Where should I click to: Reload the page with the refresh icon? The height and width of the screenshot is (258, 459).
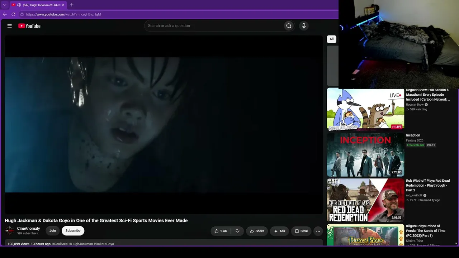coord(13,14)
